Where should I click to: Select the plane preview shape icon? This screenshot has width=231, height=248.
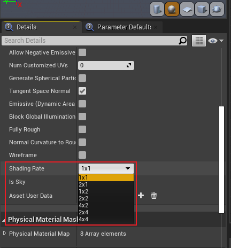pos(187,9)
